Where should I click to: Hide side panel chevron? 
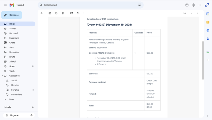[x=208, y=116]
